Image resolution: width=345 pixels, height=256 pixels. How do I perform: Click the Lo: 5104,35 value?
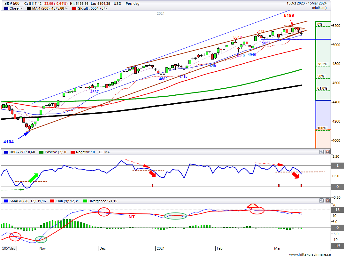(x=100, y=4)
